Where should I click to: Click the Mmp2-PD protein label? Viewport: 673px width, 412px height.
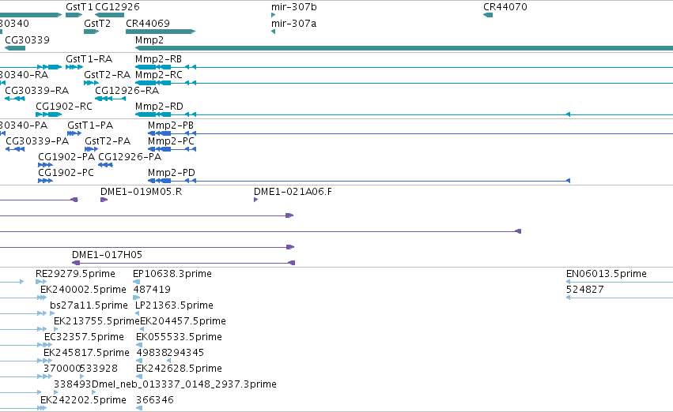pyautogui.click(x=172, y=173)
